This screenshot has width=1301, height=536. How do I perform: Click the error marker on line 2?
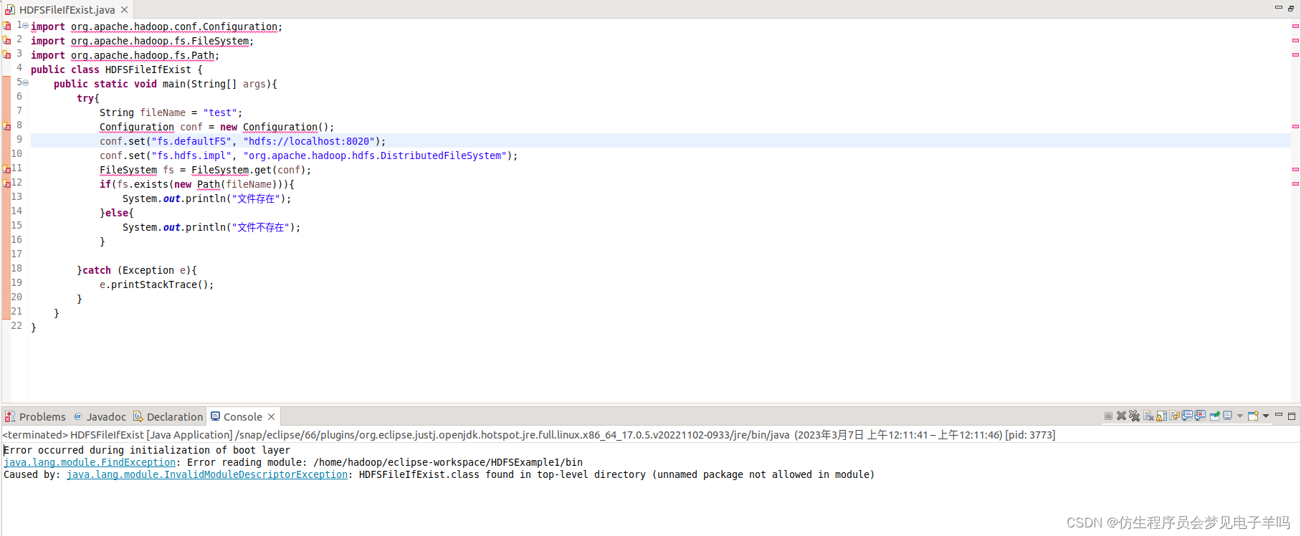(6, 40)
